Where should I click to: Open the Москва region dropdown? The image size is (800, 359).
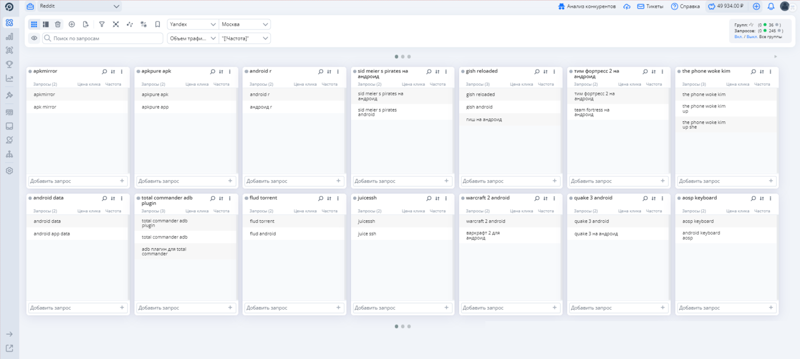pyautogui.click(x=245, y=24)
